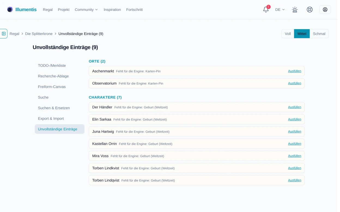Click the Observatorium entry name

point(104,83)
